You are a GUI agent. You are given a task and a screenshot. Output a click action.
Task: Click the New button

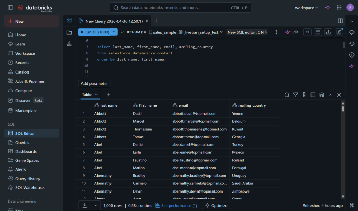[31, 21]
